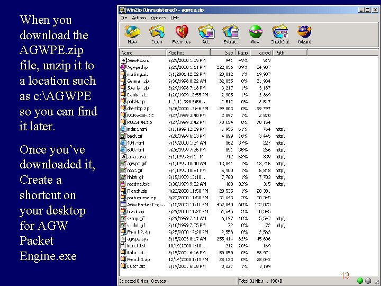Screen dimensions: 381x286
Task: Select the setup.gif image icon
Action: pos(123,218)
